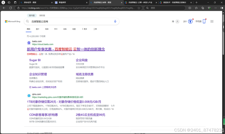
Task: Click the browser address bar URL
Action: [78, 8]
